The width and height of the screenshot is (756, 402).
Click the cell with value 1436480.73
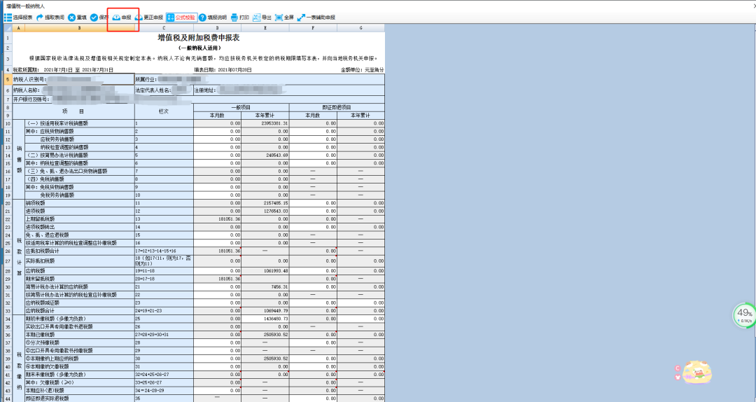click(265, 319)
